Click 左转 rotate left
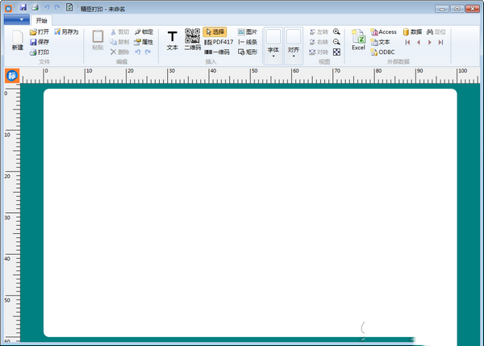 click(x=319, y=31)
